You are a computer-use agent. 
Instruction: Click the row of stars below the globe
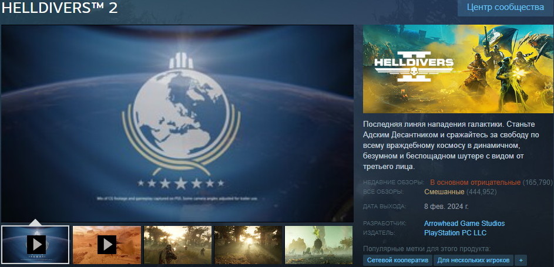click(181, 184)
